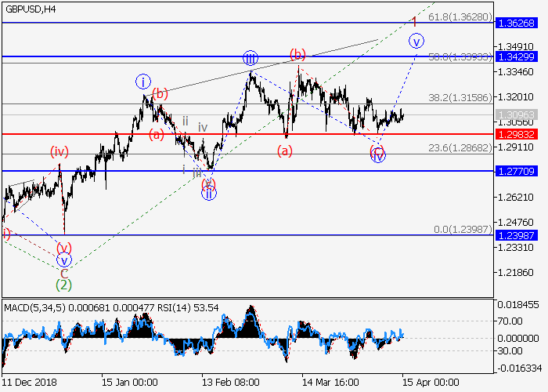Click the 1.26210 price axis value

pos(515,198)
